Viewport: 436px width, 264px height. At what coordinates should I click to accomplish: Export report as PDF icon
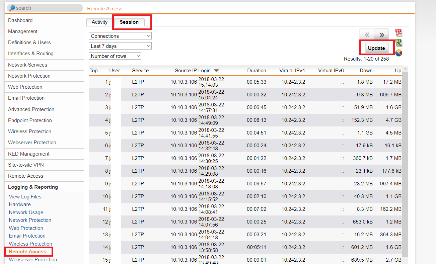[398, 33]
